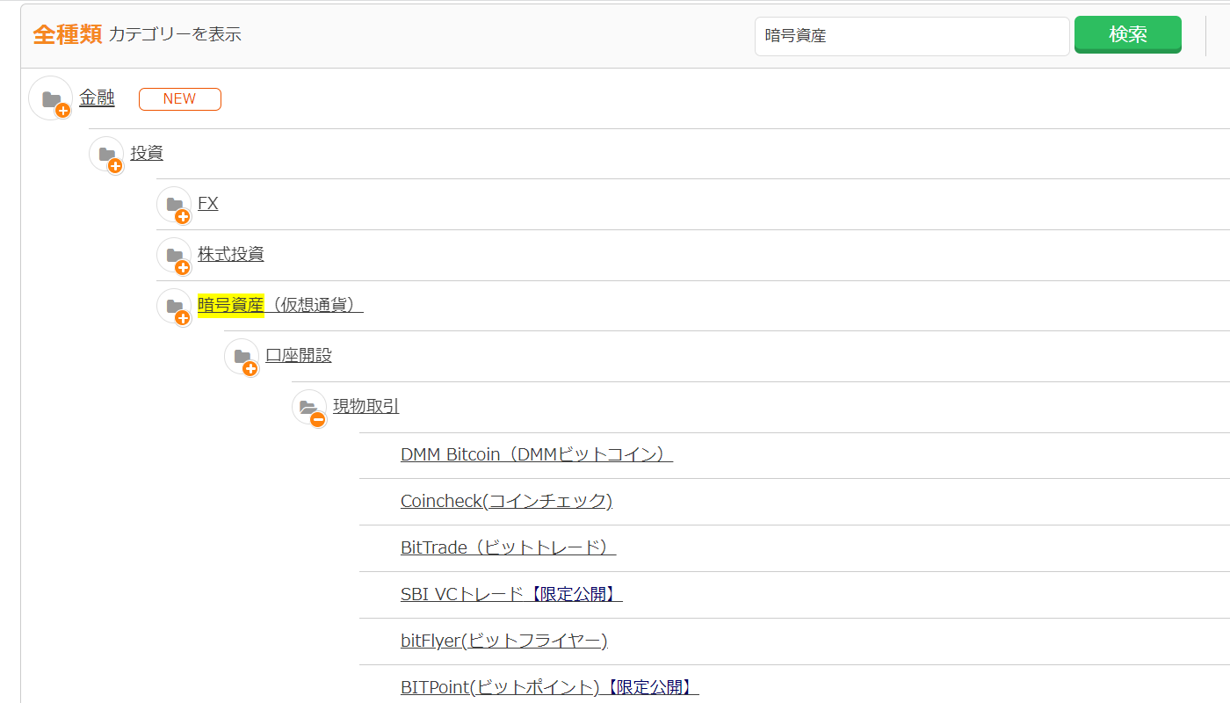Focus the search field containing 暗号資産
The image size is (1230, 703).
pyautogui.click(x=912, y=36)
